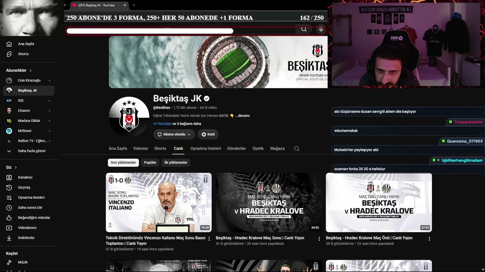This screenshot has height=272, width=485.
Task: Open the YouTube channel link
Action: (164, 124)
